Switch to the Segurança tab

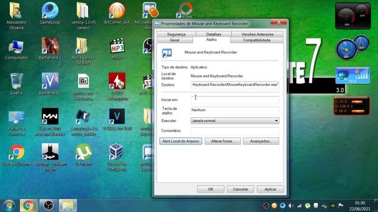click(x=176, y=34)
